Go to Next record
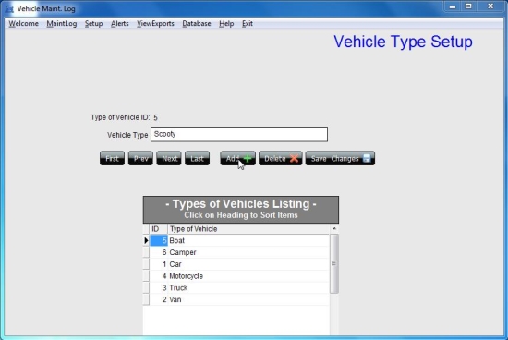This screenshot has width=508, height=340. [x=169, y=158]
